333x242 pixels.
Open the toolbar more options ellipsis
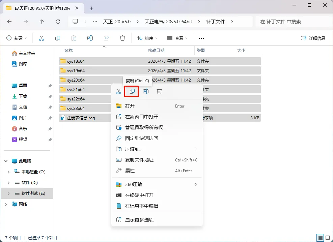(201, 38)
